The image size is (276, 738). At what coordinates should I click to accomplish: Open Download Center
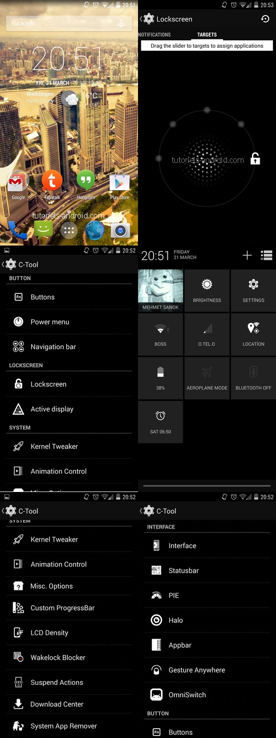pyautogui.click(x=69, y=704)
